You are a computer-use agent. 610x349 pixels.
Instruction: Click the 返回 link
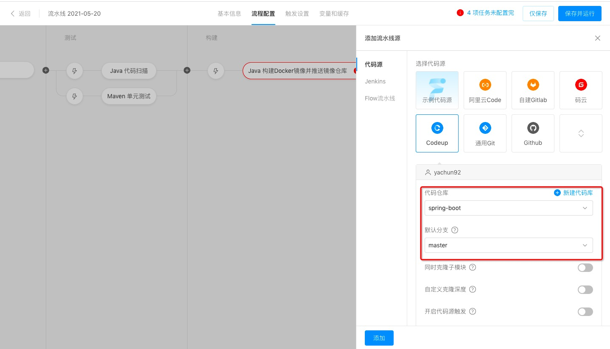coord(25,14)
